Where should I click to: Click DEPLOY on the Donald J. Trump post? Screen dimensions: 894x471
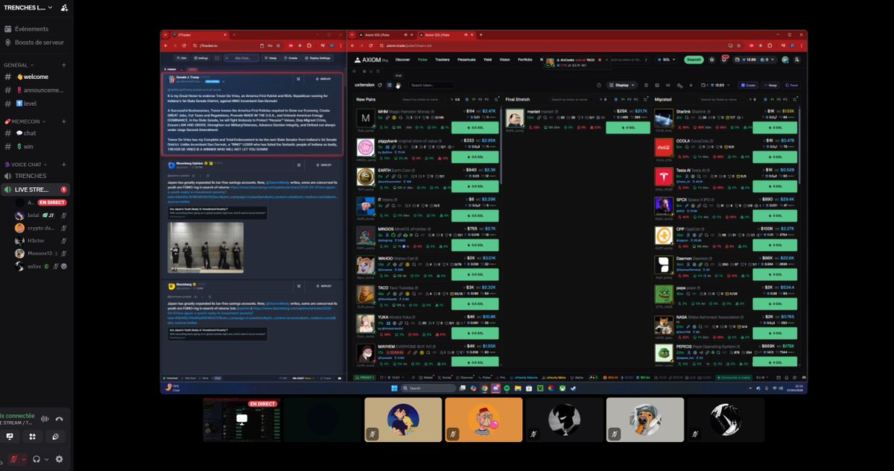(323, 78)
